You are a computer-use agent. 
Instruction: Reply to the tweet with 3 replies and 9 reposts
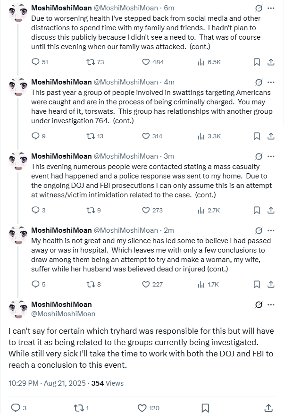tap(36, 210)
